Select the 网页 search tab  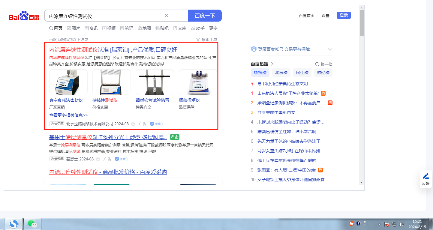pos(56,28)
